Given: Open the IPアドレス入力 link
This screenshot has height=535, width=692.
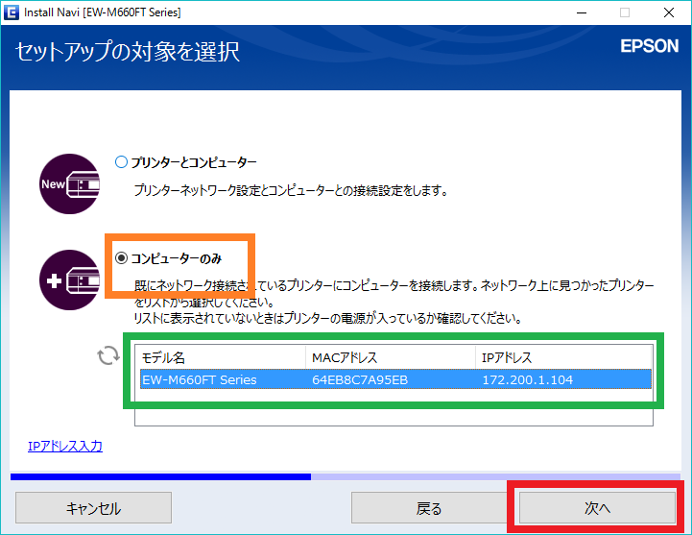Looking at the screenshot, I should (x=65, y=446).
